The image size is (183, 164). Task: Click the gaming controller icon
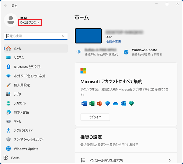click(8, 121)
